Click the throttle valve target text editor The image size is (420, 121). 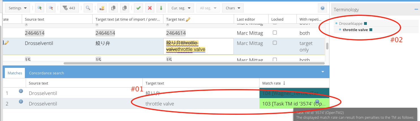coord(198,46)
